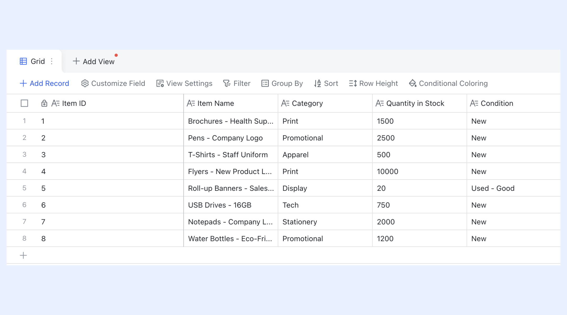Click the text type icon in the Category header
The image size is (567, 315).
pos(285,103)
